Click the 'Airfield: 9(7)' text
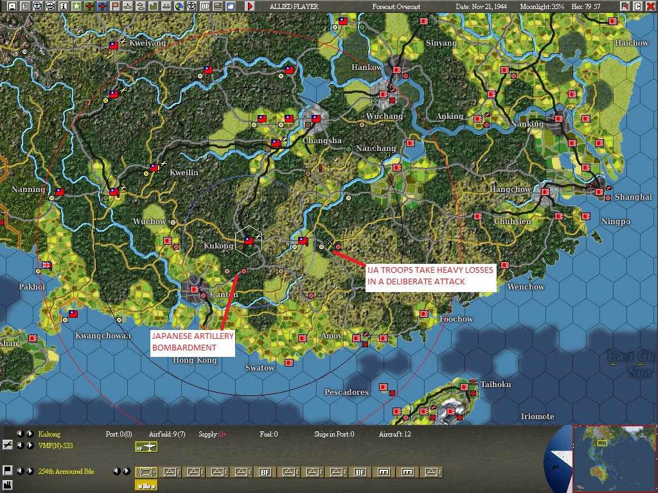663x493 pixels. click(x=167, y=434)
